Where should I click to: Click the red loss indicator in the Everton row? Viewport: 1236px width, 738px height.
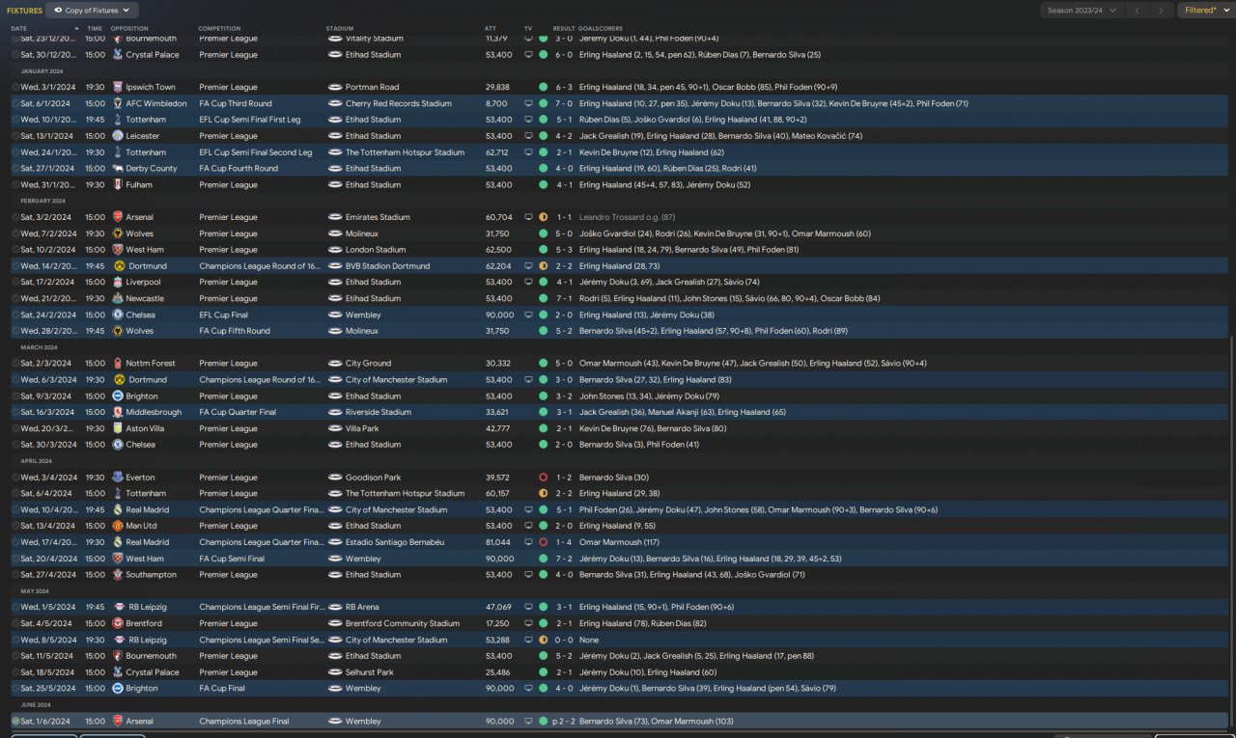[543, 478]
